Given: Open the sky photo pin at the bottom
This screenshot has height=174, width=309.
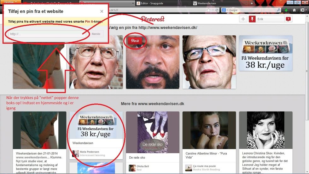Looking at the screenshot, I should pyautogui.click(x=96, y=168).
